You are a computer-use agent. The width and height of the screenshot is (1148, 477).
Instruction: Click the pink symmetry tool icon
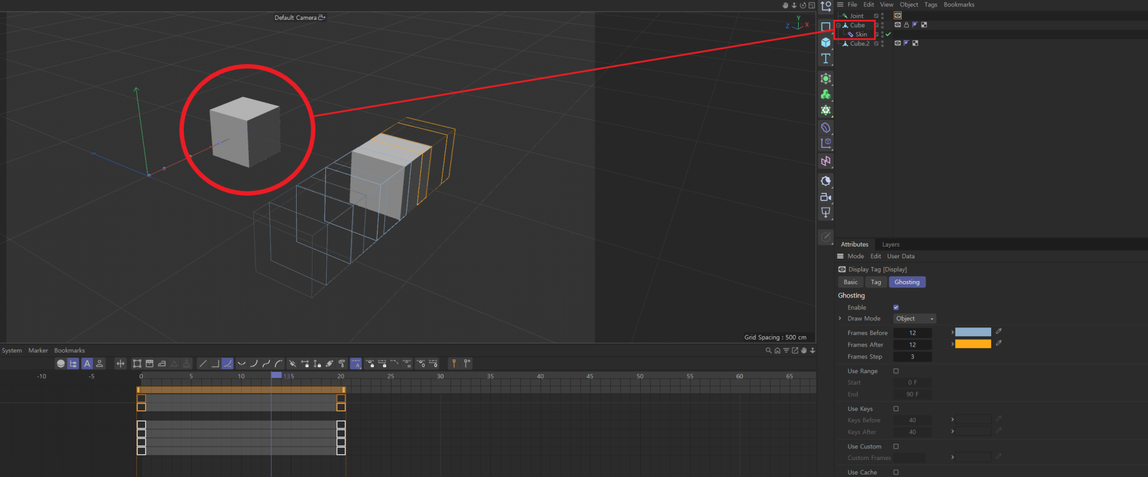[826, 161]
